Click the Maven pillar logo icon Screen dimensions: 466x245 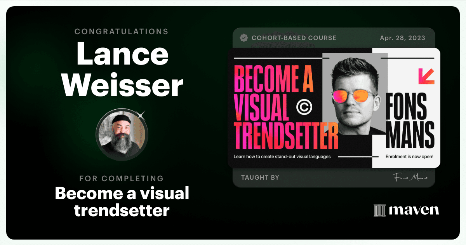point(379,210)
